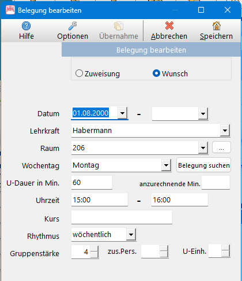The height and width of the screenshot is (281, 242).
Task: Click the room browse '...' button
Action: point(221,147)
